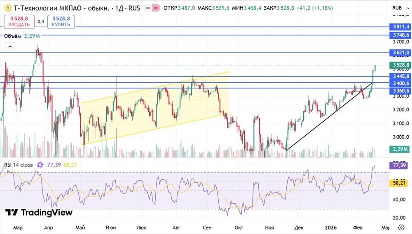Open the T-Технологии МКПАО symbol title
Image resolution: width=412 pixels, height=234 pixels.
coord(77,8)
